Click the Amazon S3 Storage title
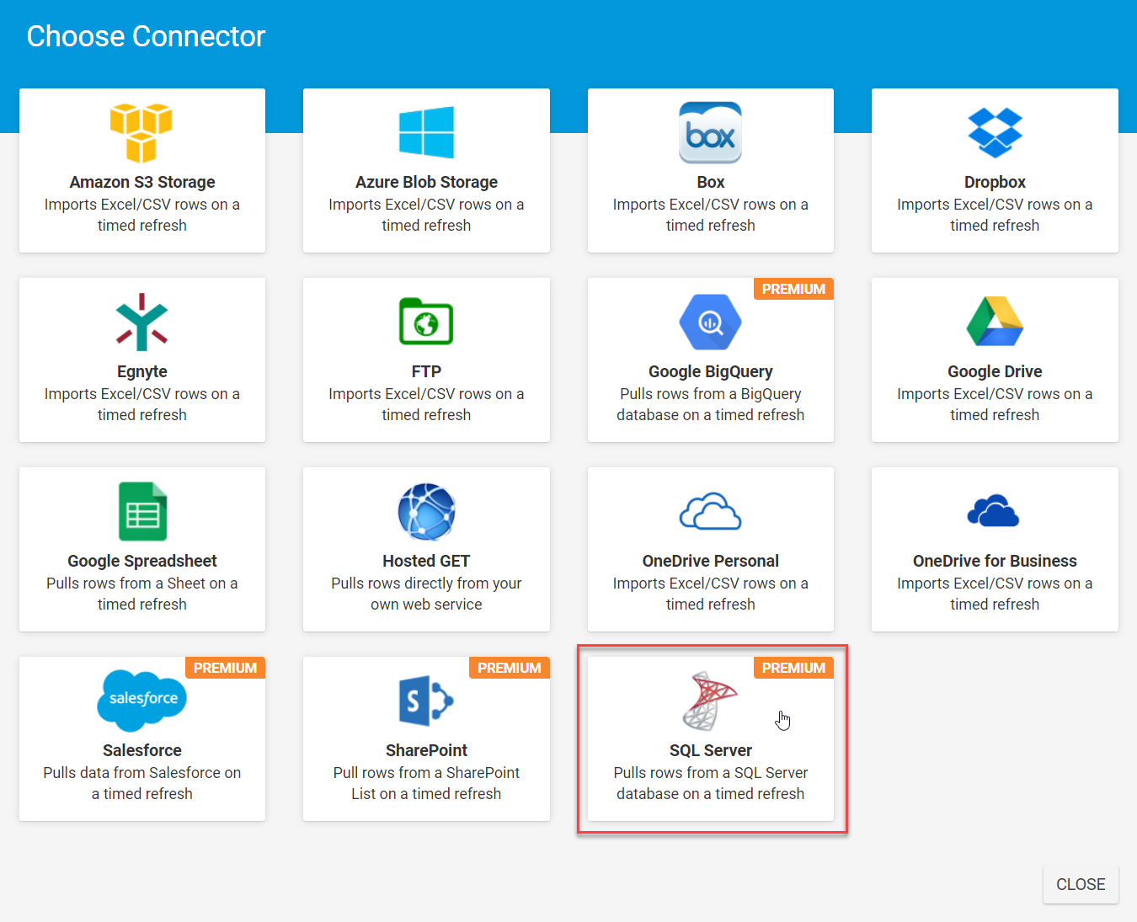 pyautogui.click(x=142, y=182)
